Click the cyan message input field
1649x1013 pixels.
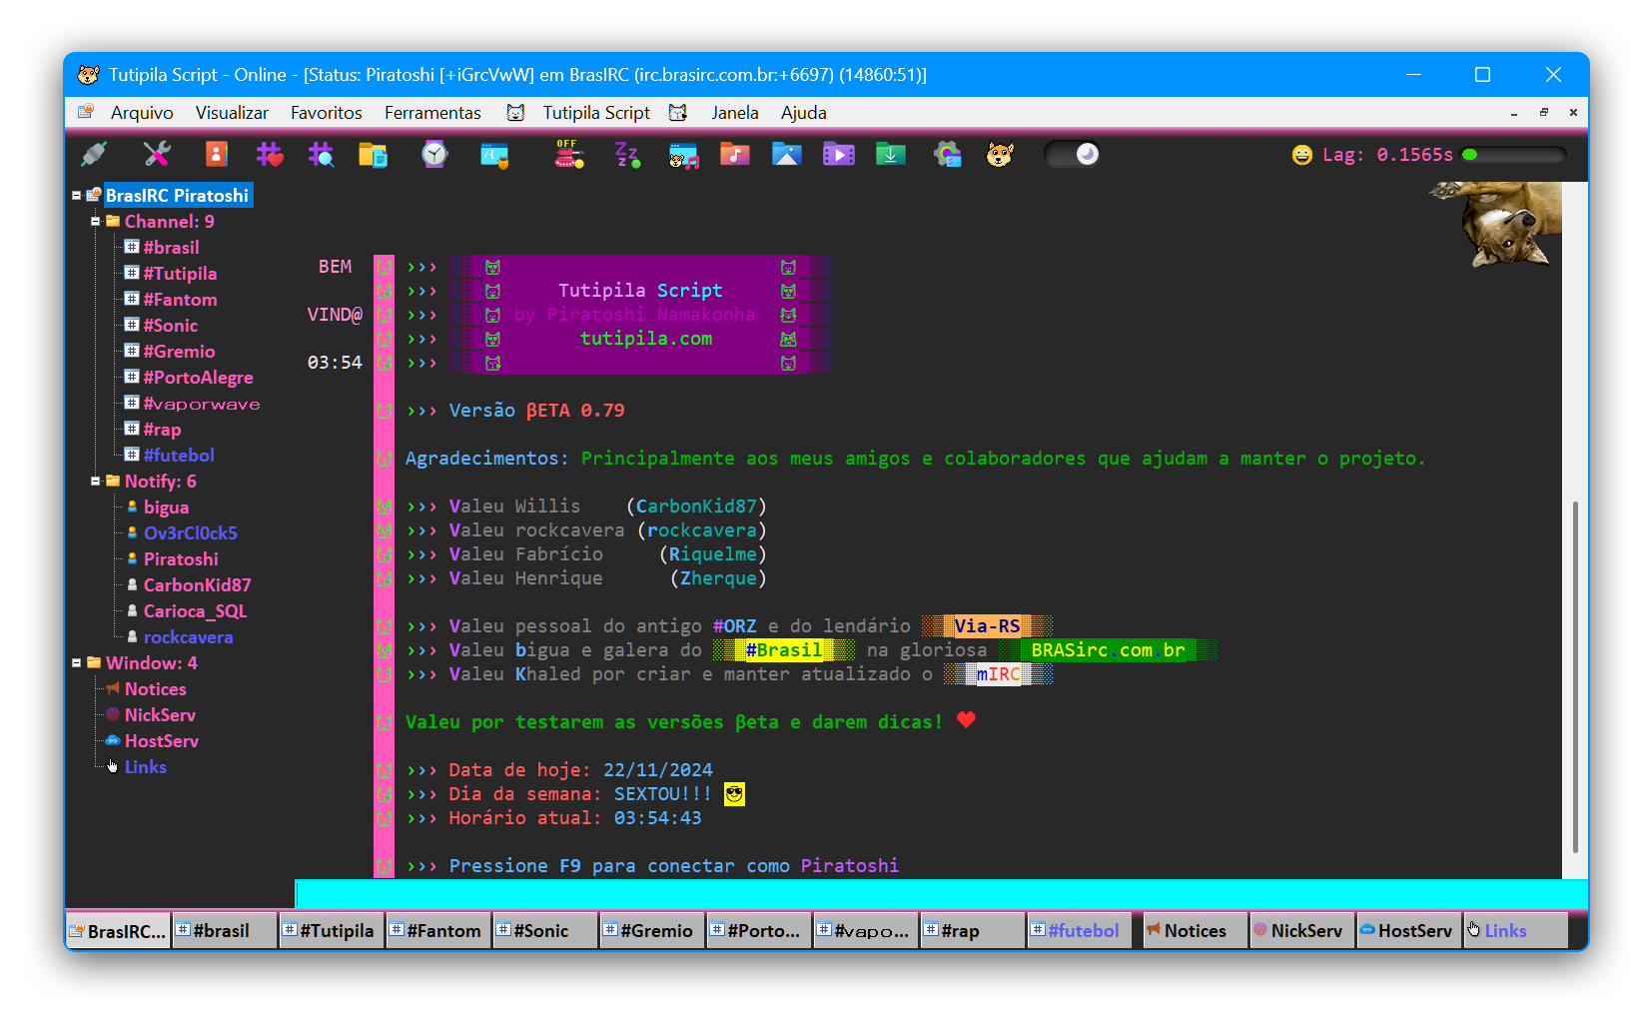coord(939,894)
